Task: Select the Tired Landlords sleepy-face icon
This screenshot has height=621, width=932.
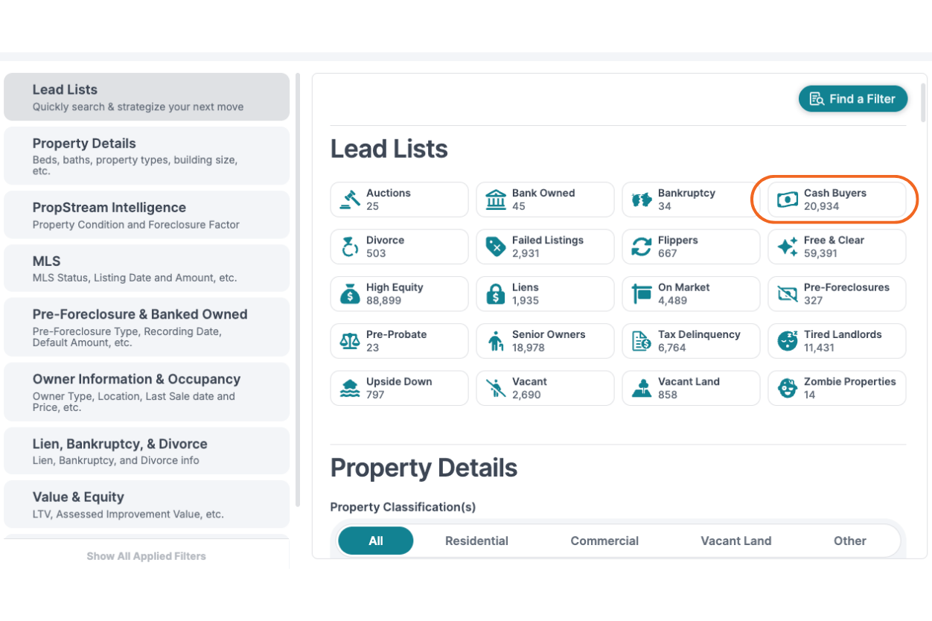Action: coord(788,340)
